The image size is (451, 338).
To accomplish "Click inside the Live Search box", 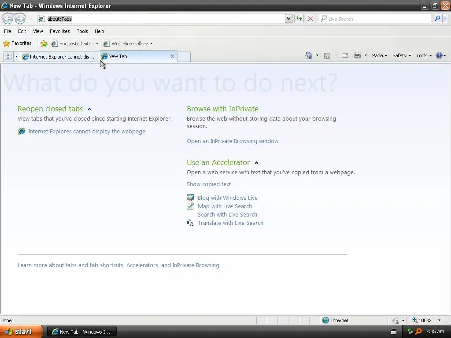I will [x=375, y=18].
